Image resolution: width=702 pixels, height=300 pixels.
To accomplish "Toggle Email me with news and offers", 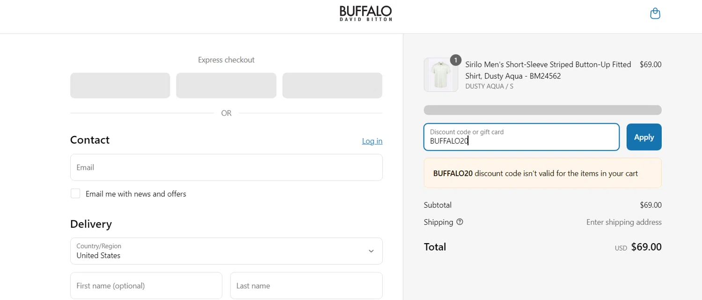I will [75, 194].
